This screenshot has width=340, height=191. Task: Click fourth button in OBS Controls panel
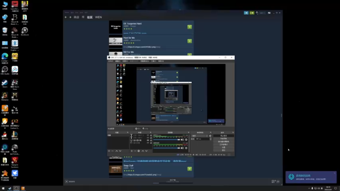[x=224, y=144]
